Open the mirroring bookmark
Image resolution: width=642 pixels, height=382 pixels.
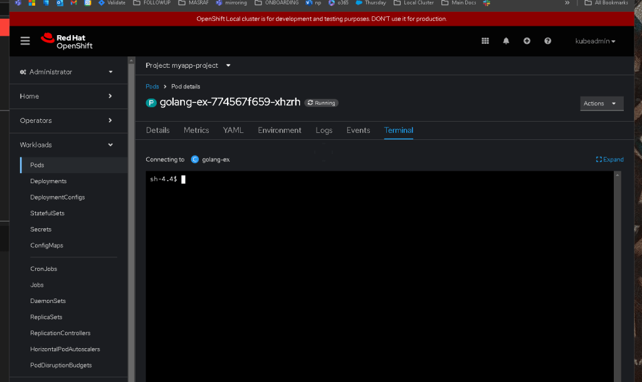[x=231, y=3]
